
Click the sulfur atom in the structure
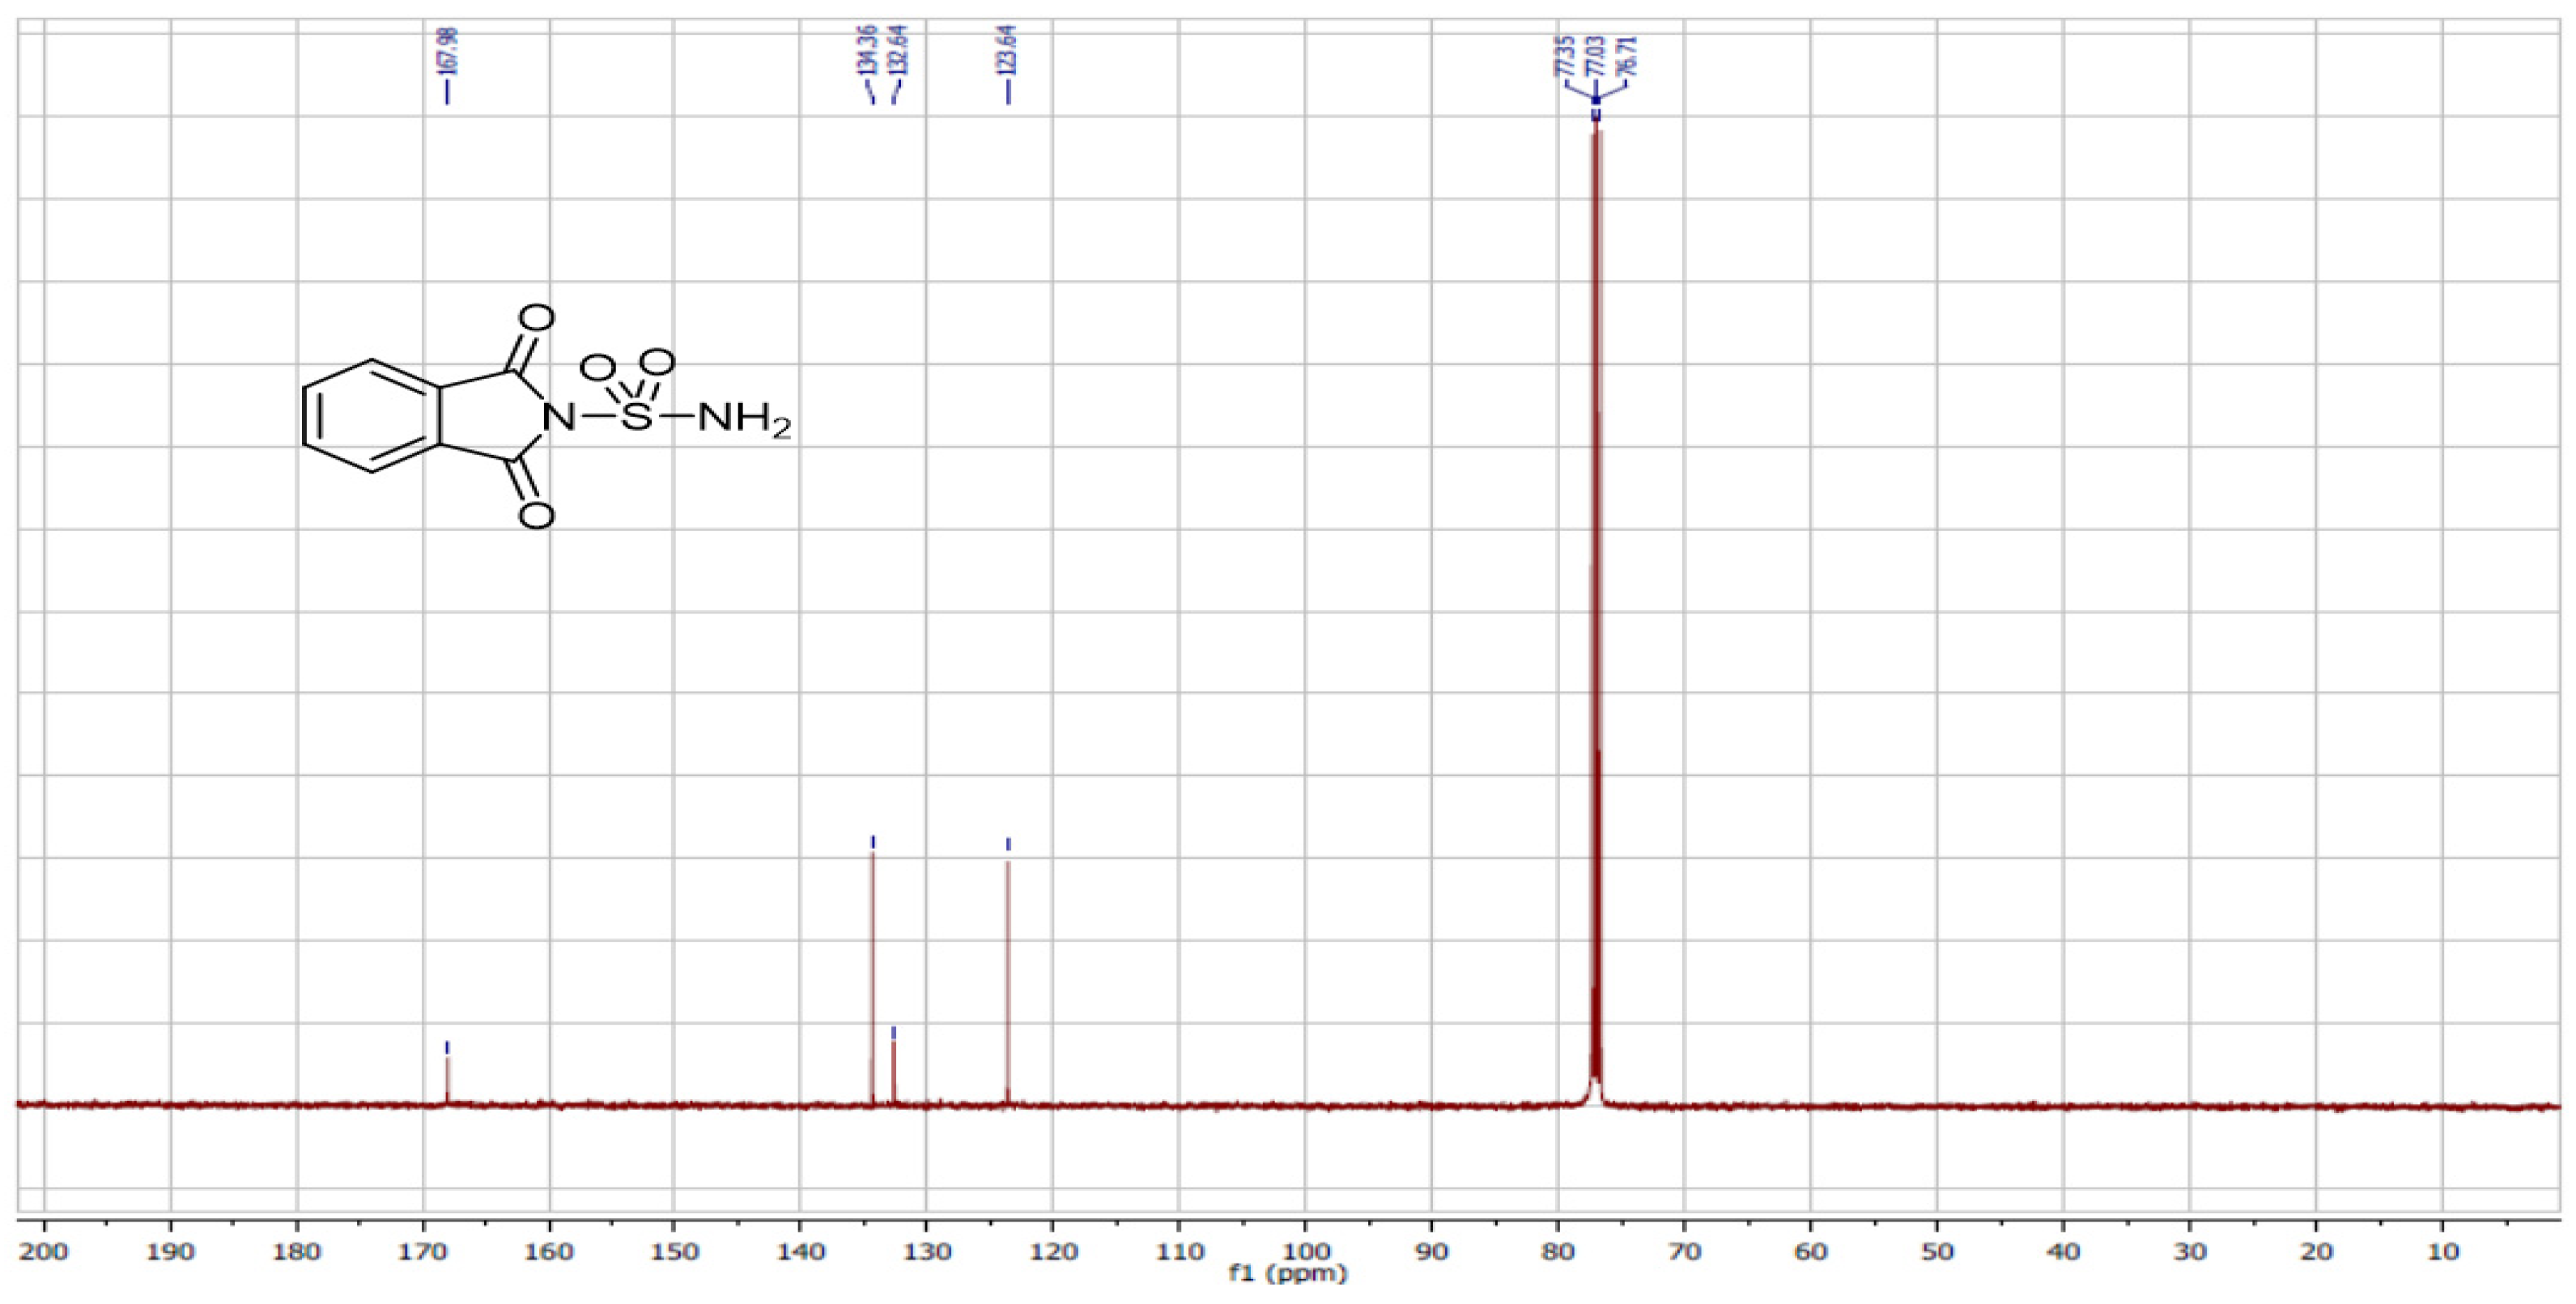636,418
